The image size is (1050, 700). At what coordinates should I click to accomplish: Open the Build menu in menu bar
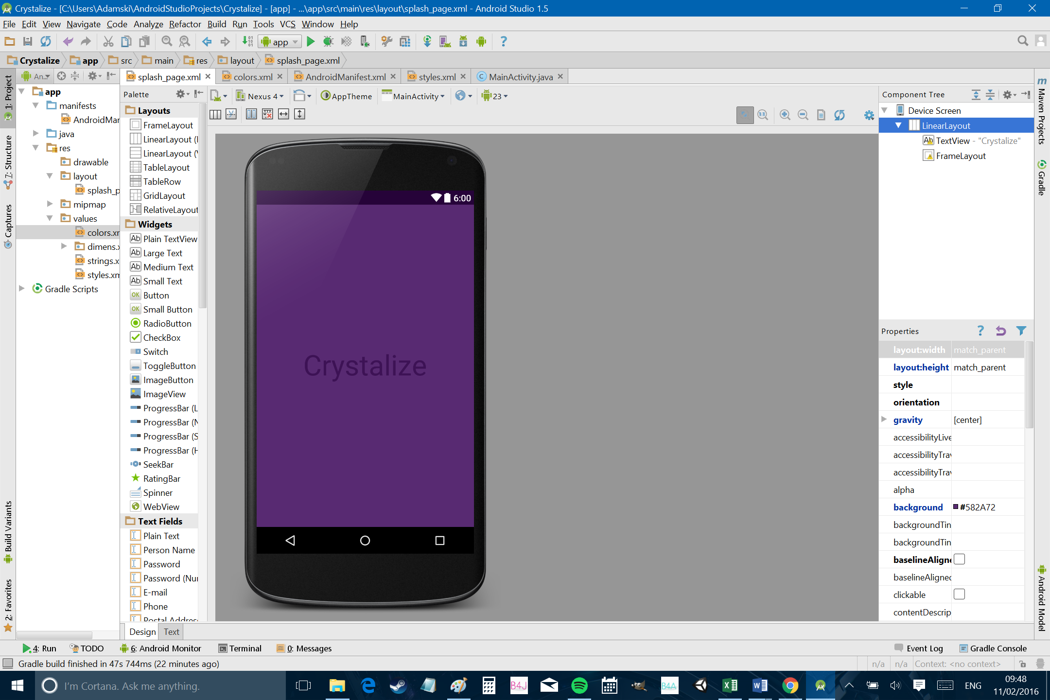click(216, 24)
